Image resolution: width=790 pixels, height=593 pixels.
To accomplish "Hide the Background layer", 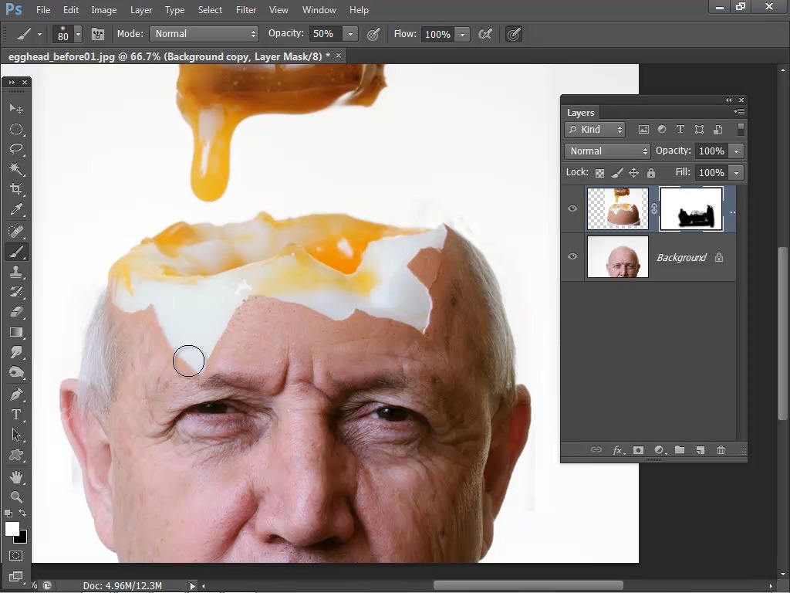I will click(x=572, y=256).
